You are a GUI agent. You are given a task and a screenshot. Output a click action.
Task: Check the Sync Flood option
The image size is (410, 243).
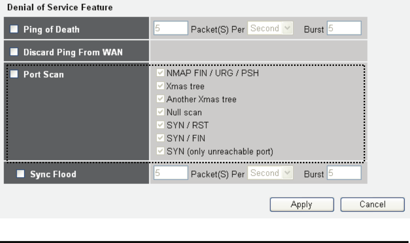point(20,173)
